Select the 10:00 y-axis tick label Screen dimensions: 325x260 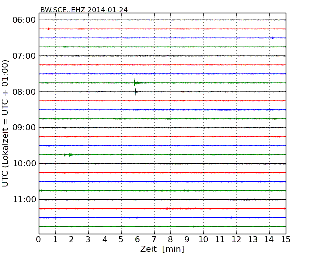24,164
